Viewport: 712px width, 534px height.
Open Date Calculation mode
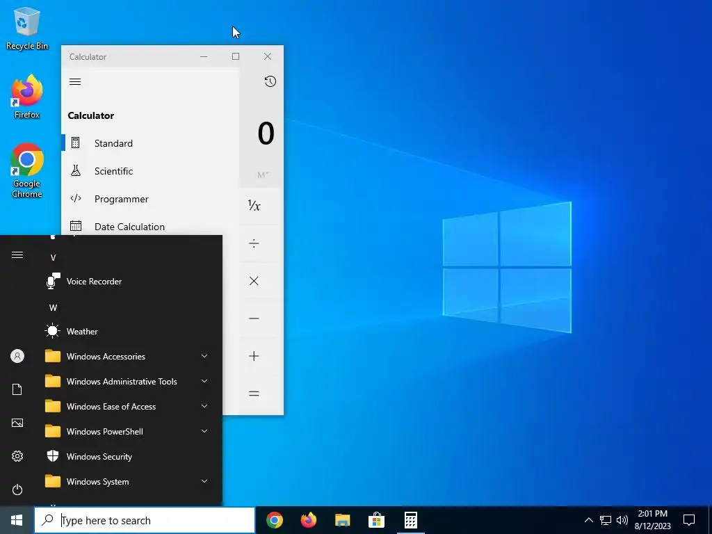click(x=150, y=227)
